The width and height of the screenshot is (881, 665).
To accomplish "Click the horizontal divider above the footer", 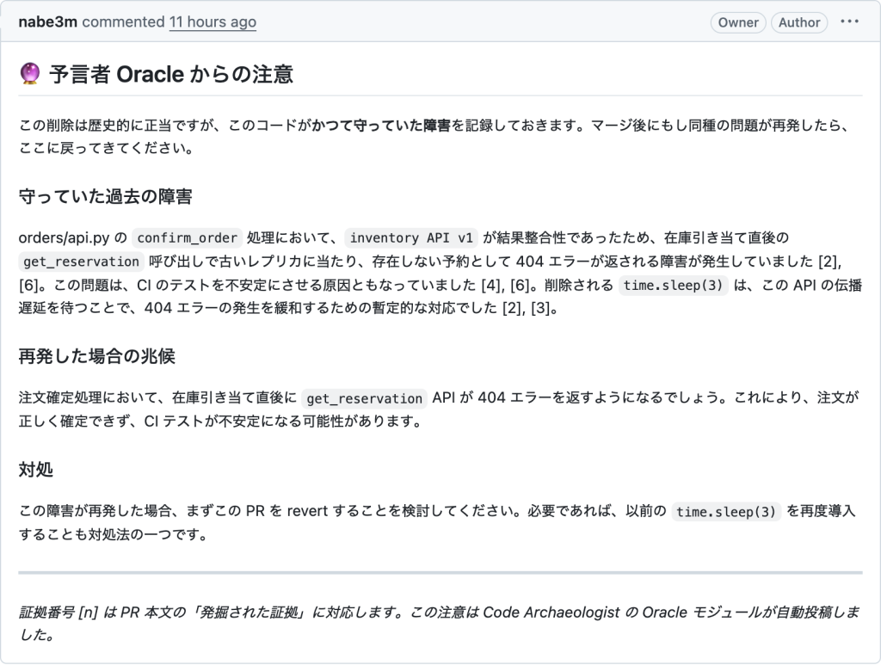I will (x=440, y=573).
